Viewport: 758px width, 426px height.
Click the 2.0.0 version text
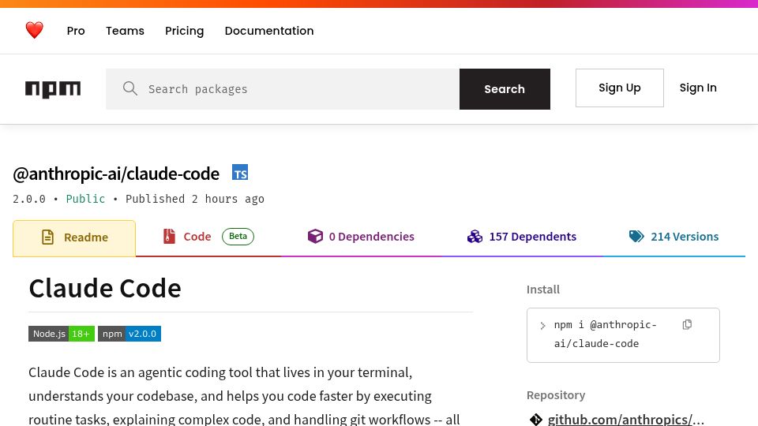(29, 199)
